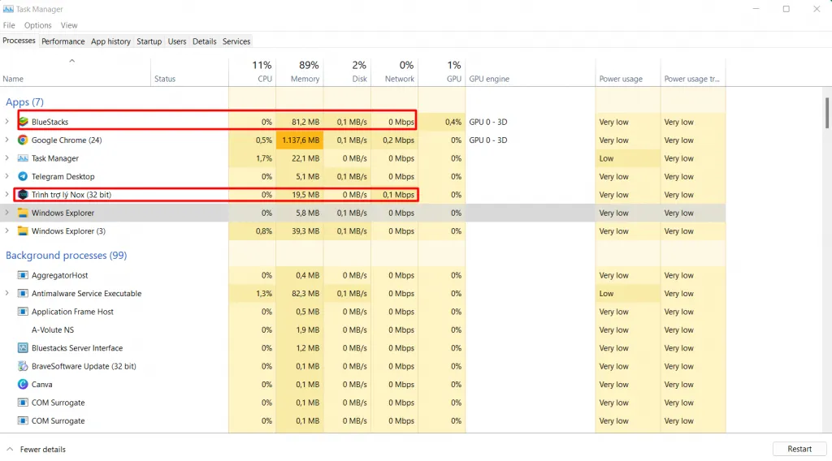Switch to the Users tab

point(177,41)
